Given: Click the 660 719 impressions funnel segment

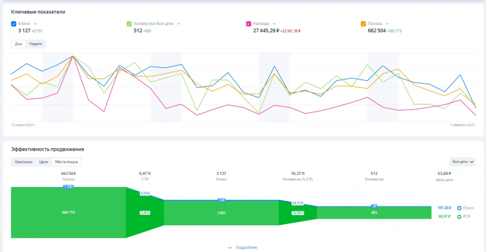Looking at the screenshot, I should coord(68,213).
